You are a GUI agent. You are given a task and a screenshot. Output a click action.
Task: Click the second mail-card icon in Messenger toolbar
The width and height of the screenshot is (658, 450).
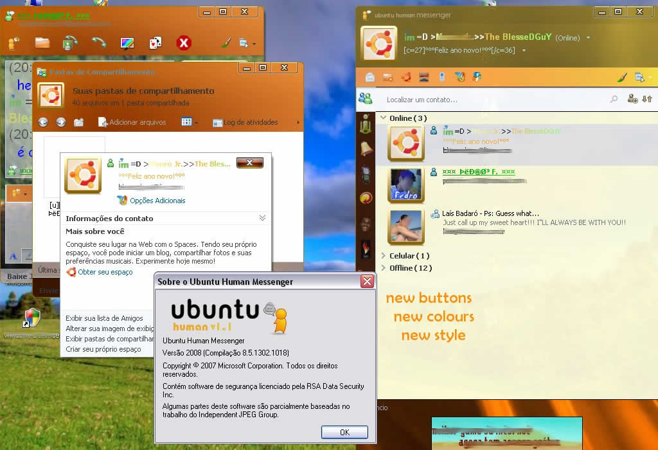coord(387,77)
